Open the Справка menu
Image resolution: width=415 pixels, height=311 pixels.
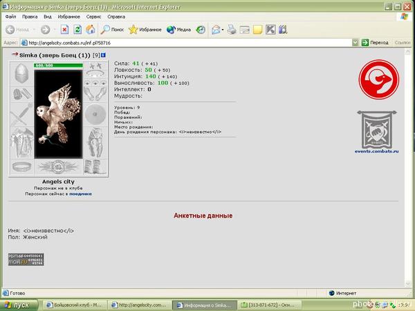click(116, 17)
